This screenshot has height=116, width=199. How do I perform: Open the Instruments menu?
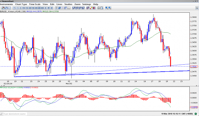pos(6,4)
